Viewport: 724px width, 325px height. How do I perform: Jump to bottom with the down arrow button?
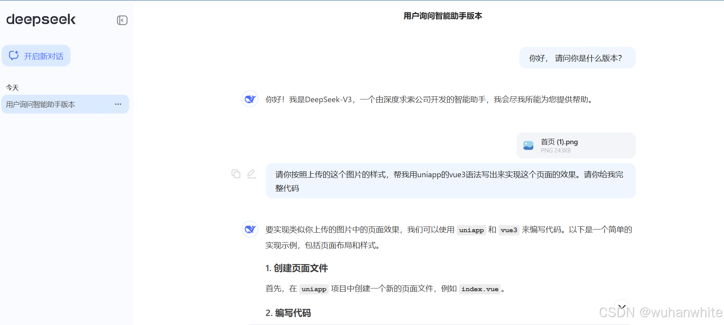(622, 307)
